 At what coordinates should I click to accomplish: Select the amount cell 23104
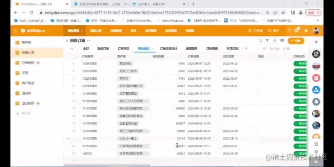pyautogui.click(x=181, y=138)
